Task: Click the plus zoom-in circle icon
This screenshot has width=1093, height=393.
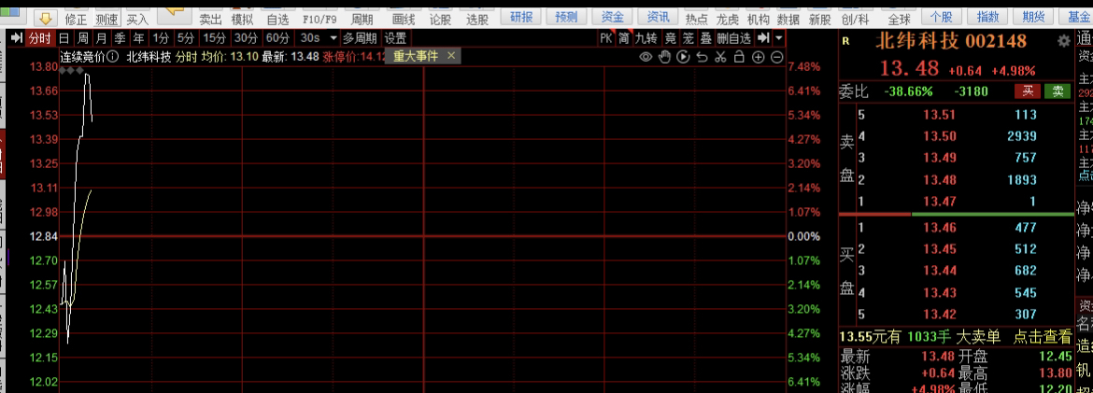Action: click(x=759, y=57)
